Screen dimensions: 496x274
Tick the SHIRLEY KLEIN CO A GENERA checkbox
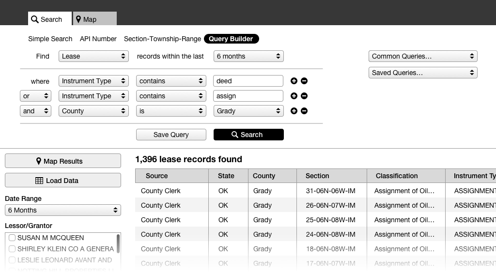tap(12, 249)
